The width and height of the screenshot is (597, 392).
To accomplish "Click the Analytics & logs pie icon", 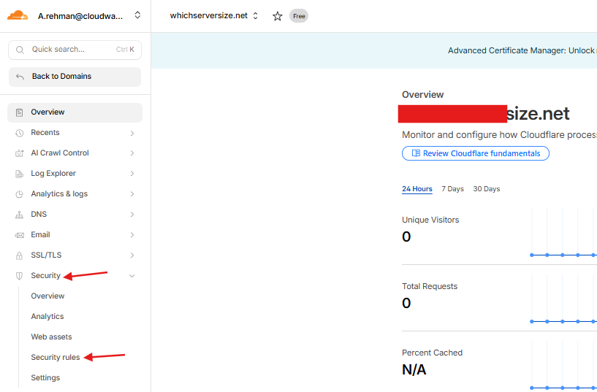I will tap(19, 194).
